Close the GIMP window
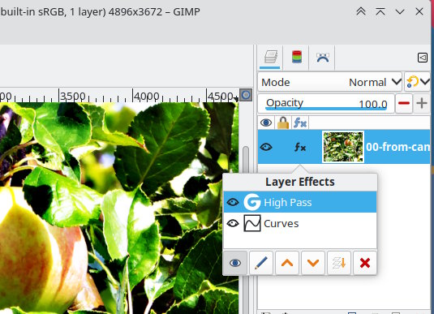Screen dimensions: 434x314 [419, 11]
